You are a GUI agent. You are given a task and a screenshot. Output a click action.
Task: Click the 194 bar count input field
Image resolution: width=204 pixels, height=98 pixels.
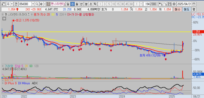147,4
